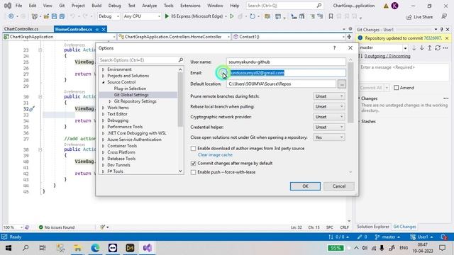Enable push --force-with-lease checkbox
This screenshot has width=454, height=255.
pyautogui.click(x=193, y=172)
